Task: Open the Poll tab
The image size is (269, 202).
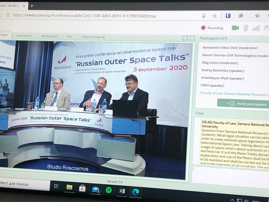Action: [69, 37]
